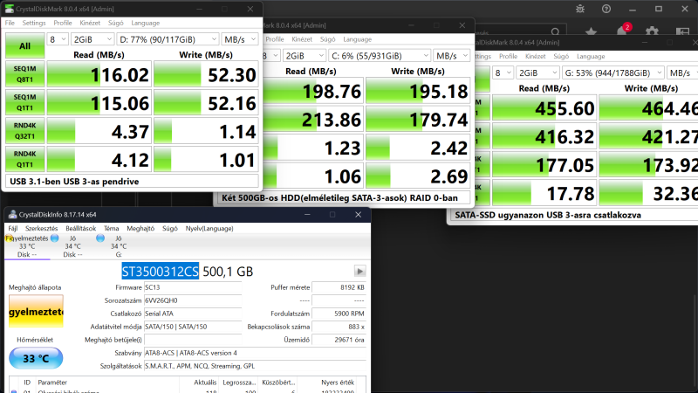
Task: Open notifications bell with badge 2
Action: 622,31
